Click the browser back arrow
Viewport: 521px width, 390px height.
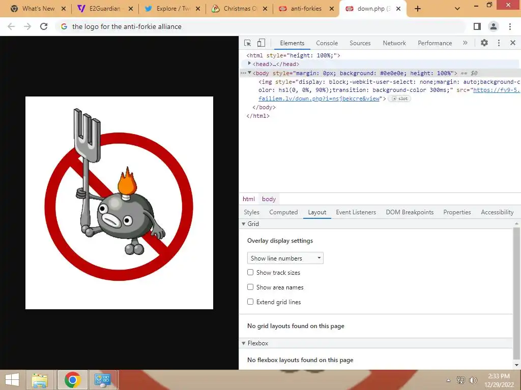click(11, 26)
